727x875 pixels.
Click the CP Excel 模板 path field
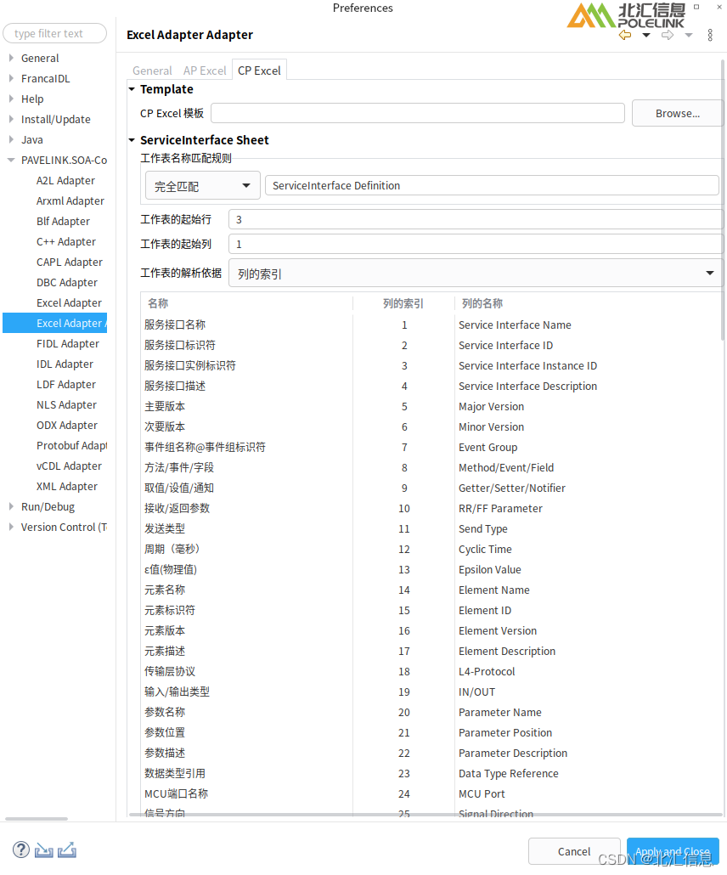pyautogui.click(x=417, y=113)
